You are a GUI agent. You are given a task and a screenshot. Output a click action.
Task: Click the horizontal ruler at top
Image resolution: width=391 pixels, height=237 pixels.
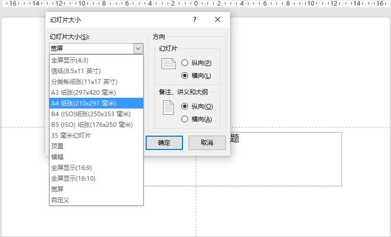coord(195,4)
